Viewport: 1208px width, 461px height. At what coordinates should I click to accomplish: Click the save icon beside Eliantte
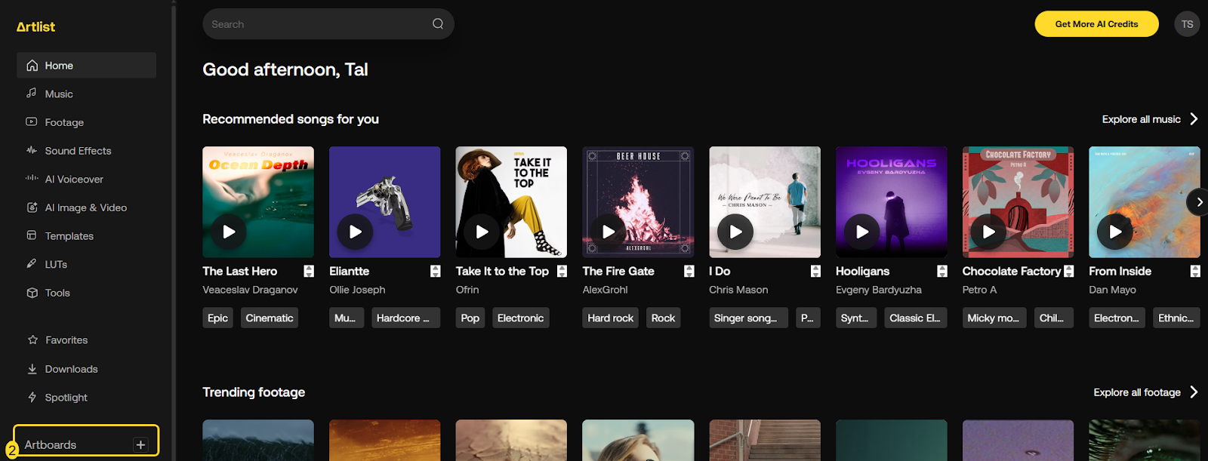435,272
